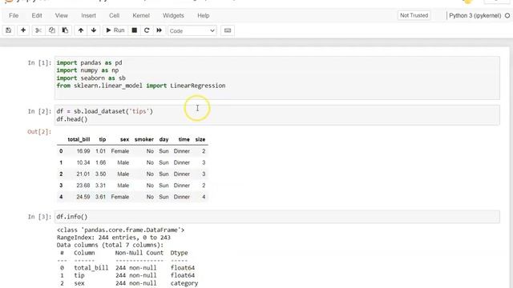Open the Edit menu
Viewport: 513px width, 288px height.
37,15
